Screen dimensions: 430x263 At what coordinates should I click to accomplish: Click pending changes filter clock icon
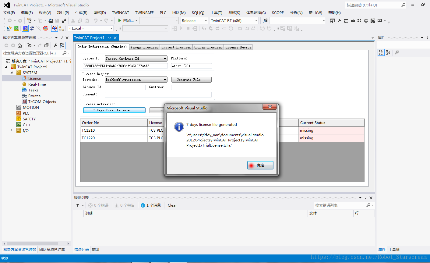coord(30,45)
